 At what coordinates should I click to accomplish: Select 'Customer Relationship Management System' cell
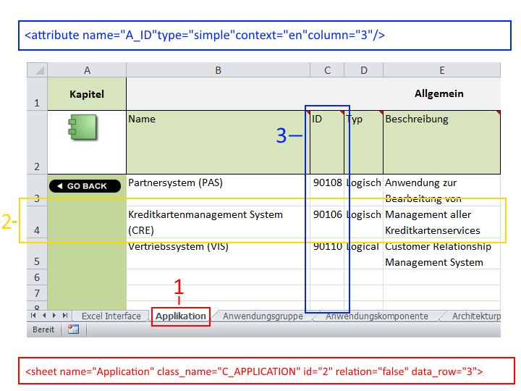442,254
